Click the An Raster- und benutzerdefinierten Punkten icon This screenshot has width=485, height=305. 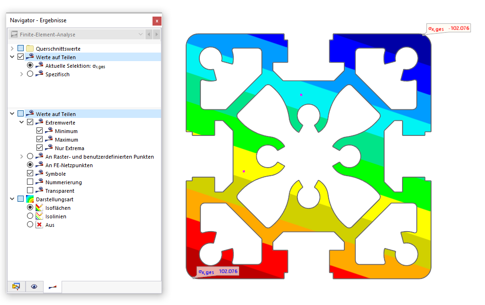click(x=39, y=156)
